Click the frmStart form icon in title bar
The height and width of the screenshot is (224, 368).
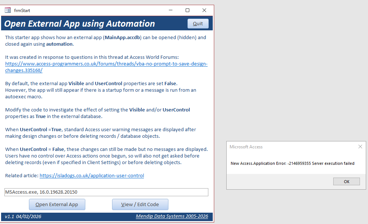pyautogui.click(x=8, y=10)
